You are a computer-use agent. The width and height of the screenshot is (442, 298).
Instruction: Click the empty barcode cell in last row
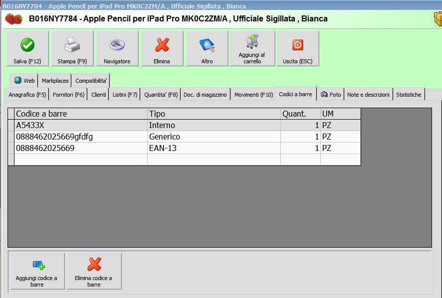pyautogui.click(x=81, y=159)
